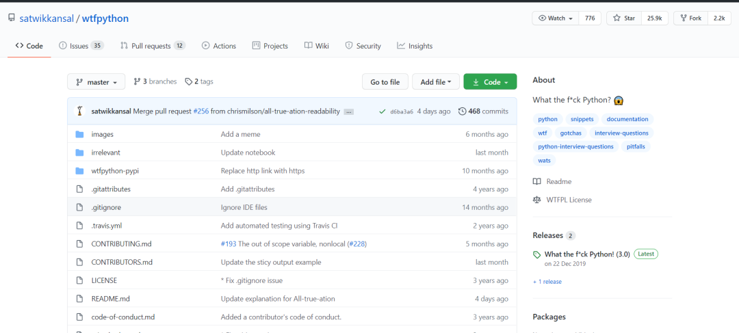
Task: Open the Insights tab
Action: tap(415, 46)
